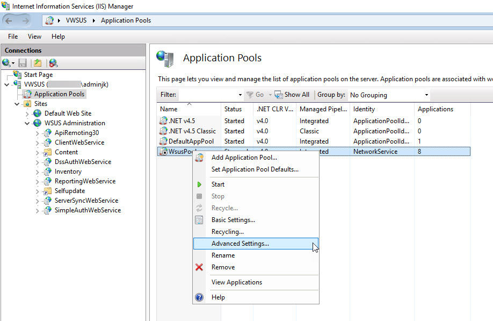
Task: Open the File menu
Action: coord(13,37)
